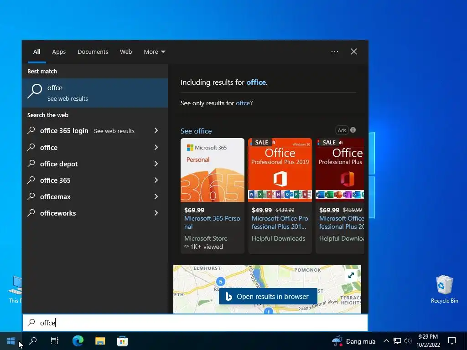Open the 'See office' link
The image size is (467, 350).
(x=196, y=131)
